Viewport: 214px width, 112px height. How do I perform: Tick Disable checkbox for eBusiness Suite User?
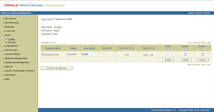coord(185,54)
